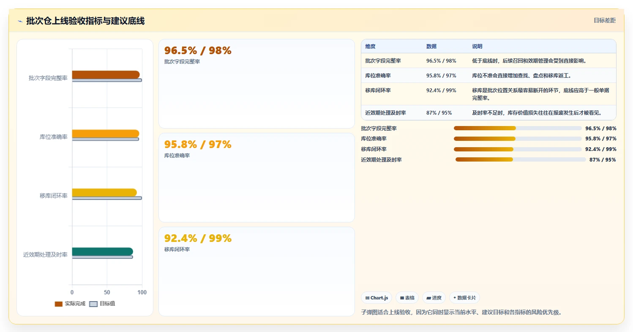The height and width of the screenshot is (332, 633).
Task: Click the 库位准确率 chart axis label
Action: click(53, 137)
